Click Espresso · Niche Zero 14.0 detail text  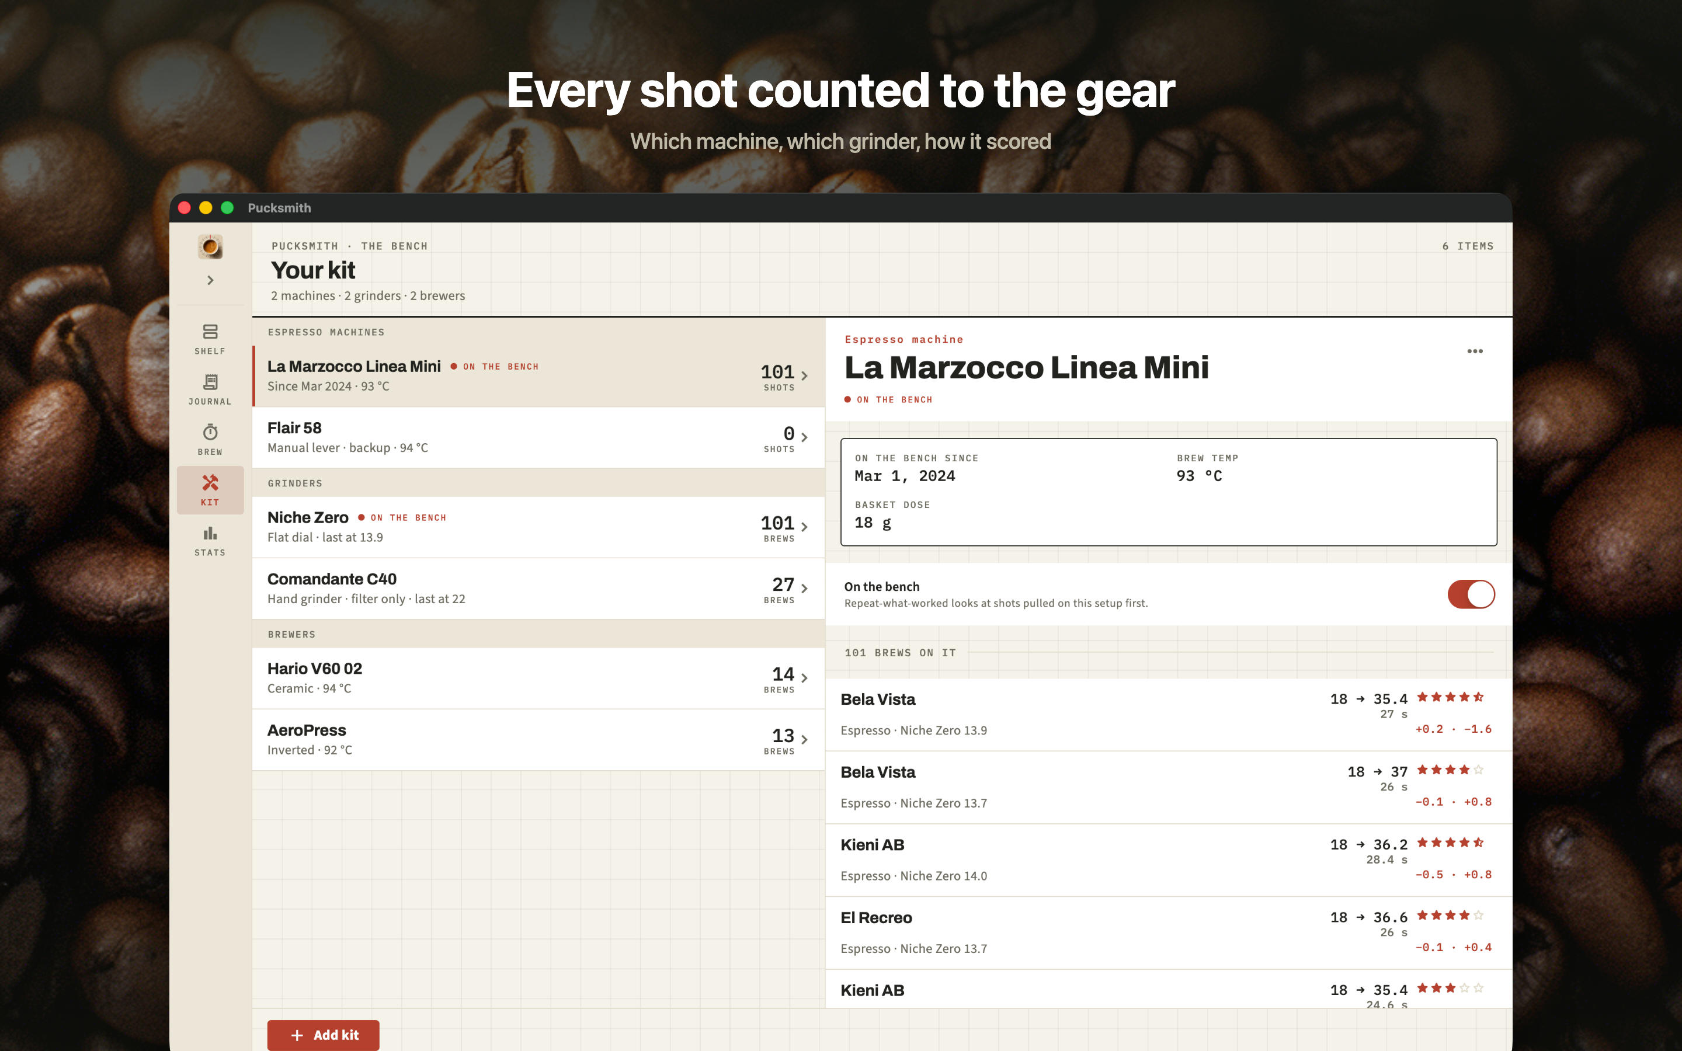pyautogui.click(x=913, y=876)
